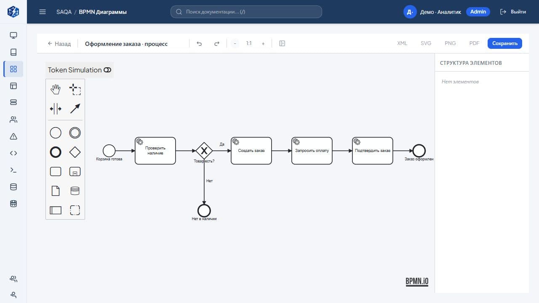
Task: Click Выйти to log out
Action: pyautogui.click(x=513, y=12)
